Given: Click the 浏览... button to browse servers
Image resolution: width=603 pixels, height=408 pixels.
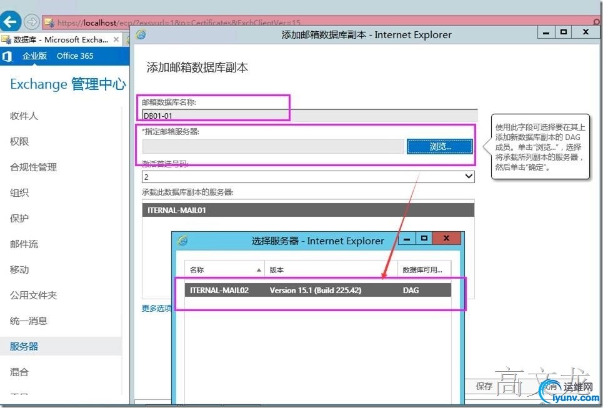Looking at the screenshot, I should coord(440,146).
